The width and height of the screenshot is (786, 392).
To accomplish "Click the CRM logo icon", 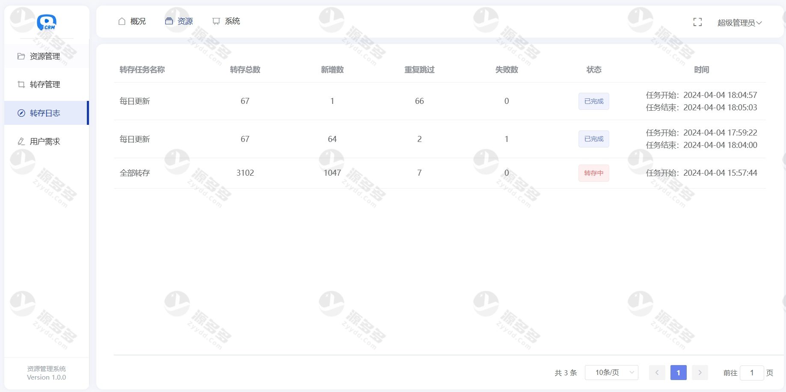I will (46, 23).
